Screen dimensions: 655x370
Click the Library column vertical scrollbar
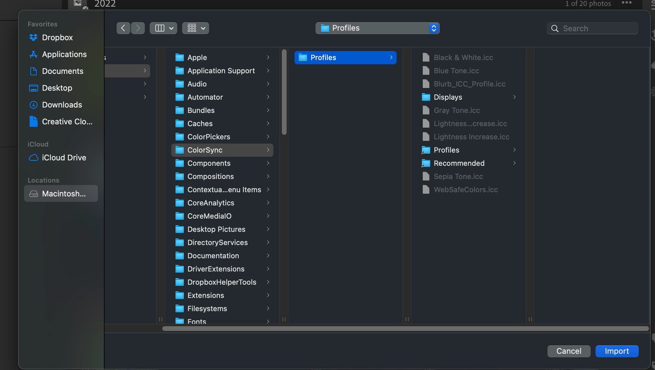click(x=284, y=92)
